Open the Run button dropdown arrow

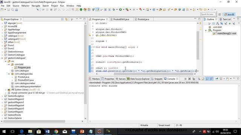point(124,9)
